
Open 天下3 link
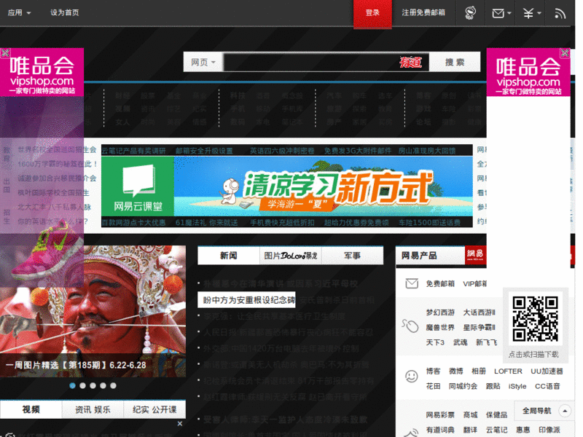435,342
